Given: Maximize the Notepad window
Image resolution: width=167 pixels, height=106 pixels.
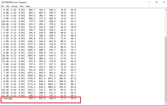Looking at the screenshot, I should pyautogui.click(x=157, y=2).
